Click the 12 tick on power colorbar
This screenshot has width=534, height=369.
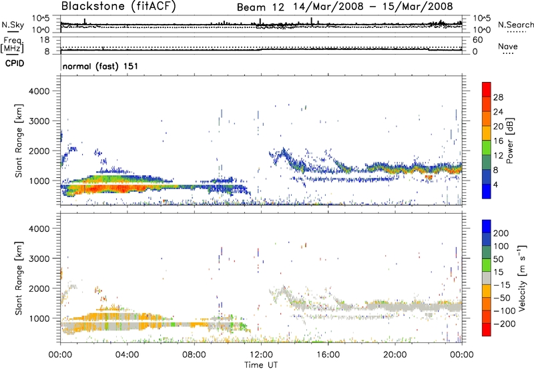[x=498, y=156]
